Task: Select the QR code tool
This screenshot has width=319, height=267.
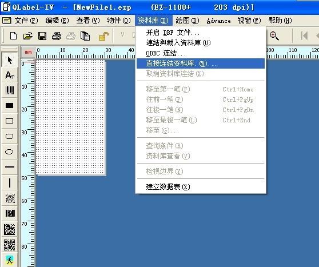Action: [x=10, y=245]
